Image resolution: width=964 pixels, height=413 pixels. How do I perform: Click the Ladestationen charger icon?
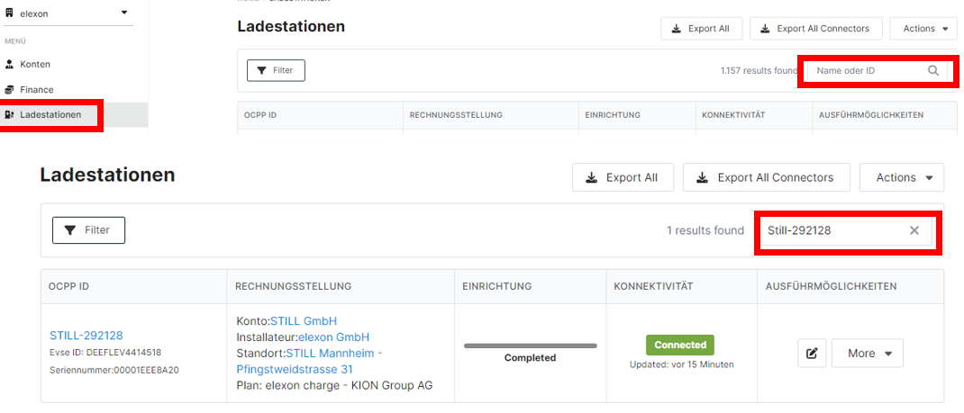pos(9,114)
